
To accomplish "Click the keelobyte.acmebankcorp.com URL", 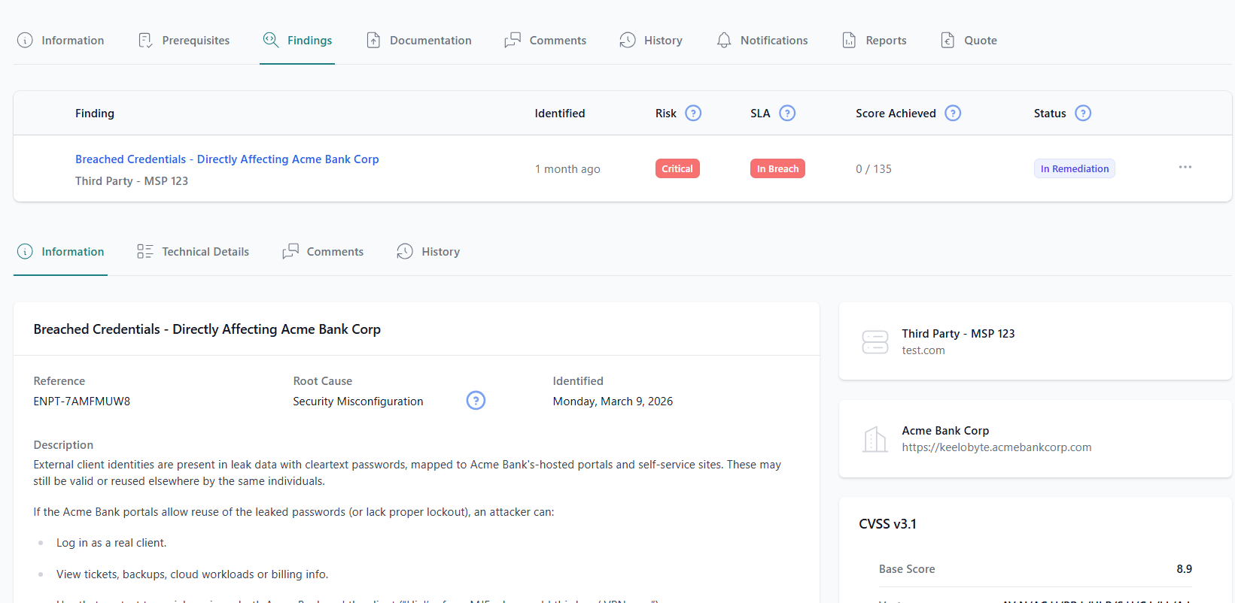I will 996,447.
